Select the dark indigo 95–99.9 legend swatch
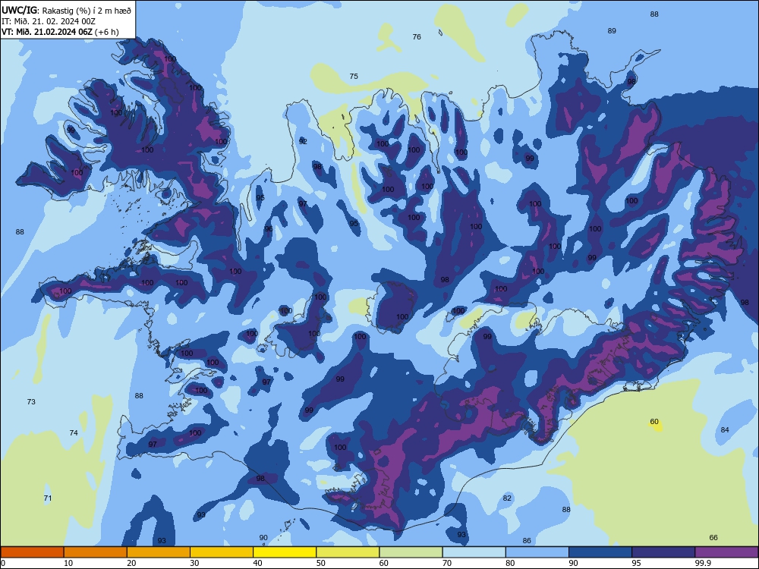759x569 pixels. point(663,552)
